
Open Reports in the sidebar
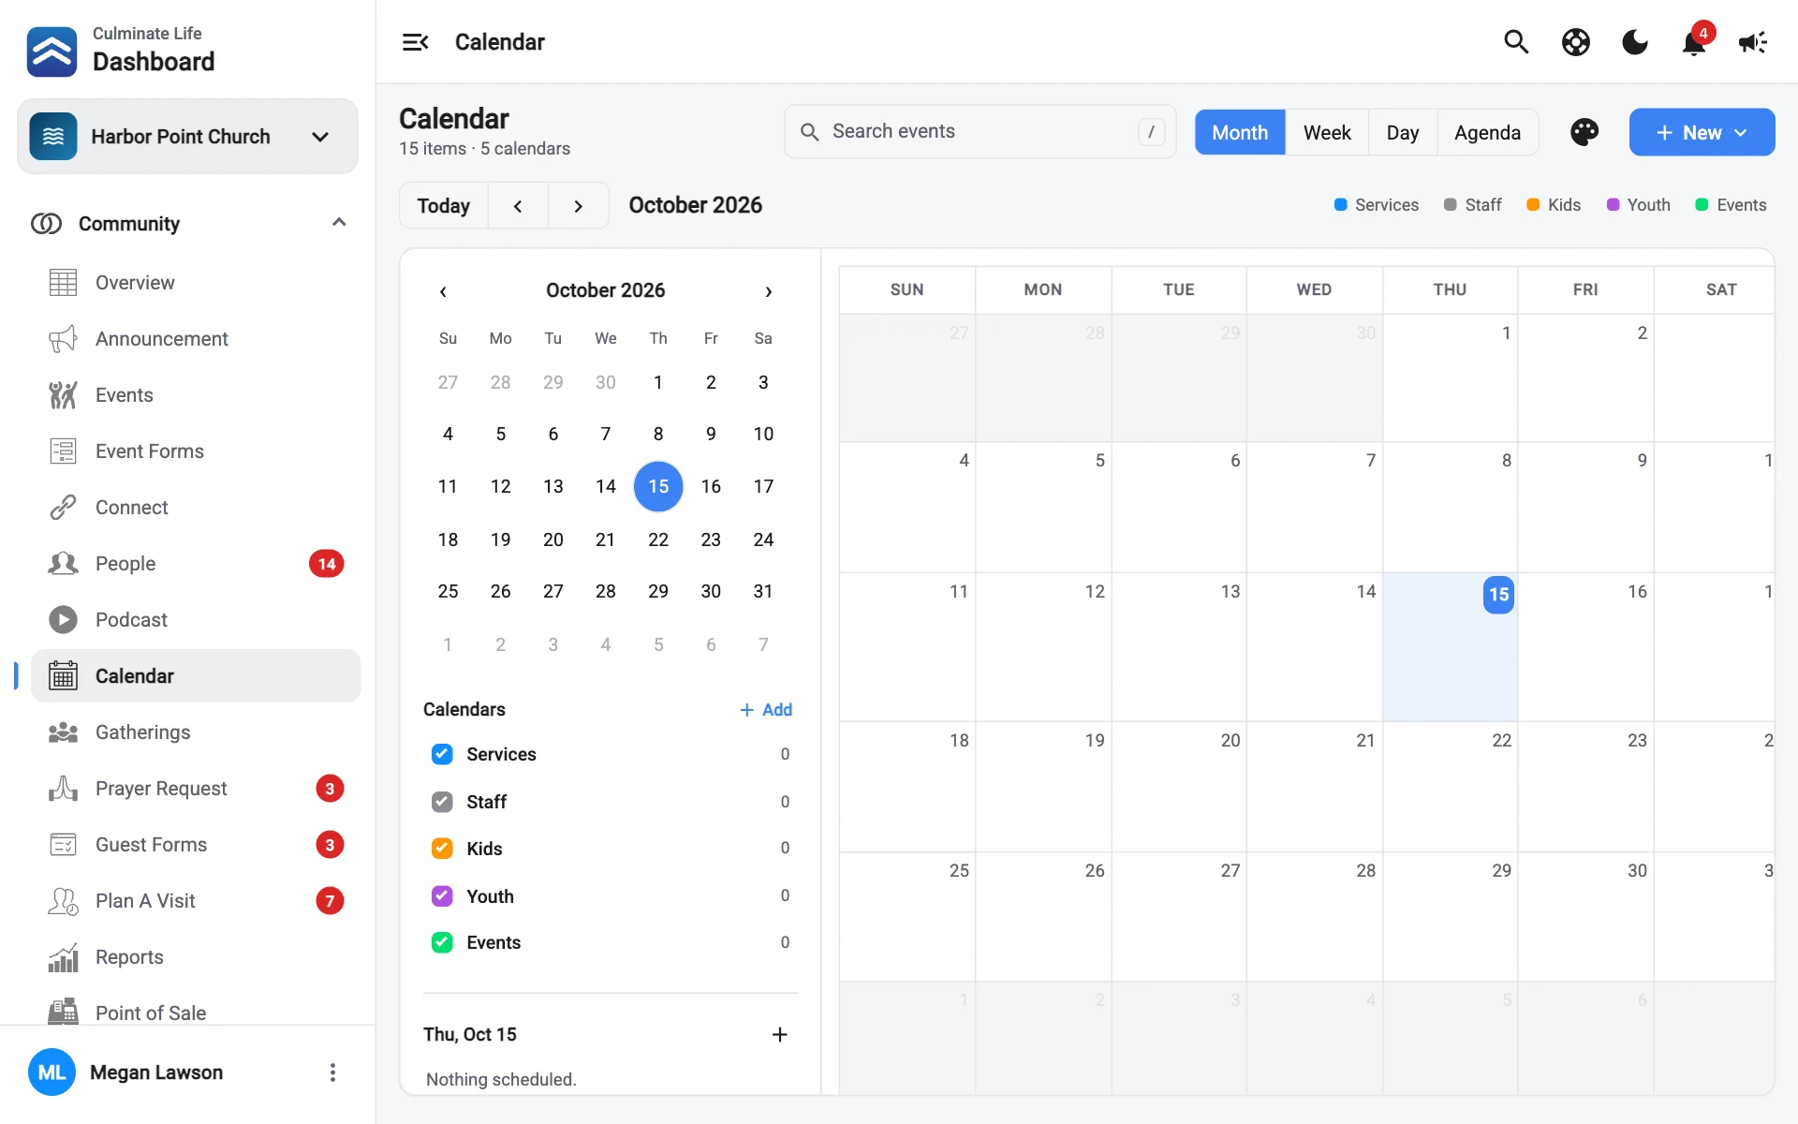pyautogui.click(x=196, y=957)
